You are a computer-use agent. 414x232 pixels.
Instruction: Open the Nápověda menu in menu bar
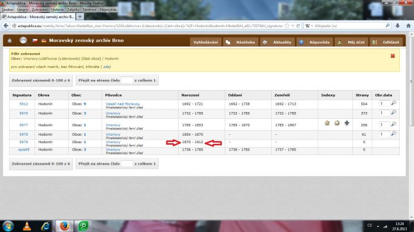click(108, 10)
